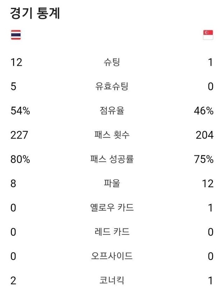This screenshot has height=302, width=224.
Task: Select the 레드 카드 label
Action: click(x=112, y=232)
